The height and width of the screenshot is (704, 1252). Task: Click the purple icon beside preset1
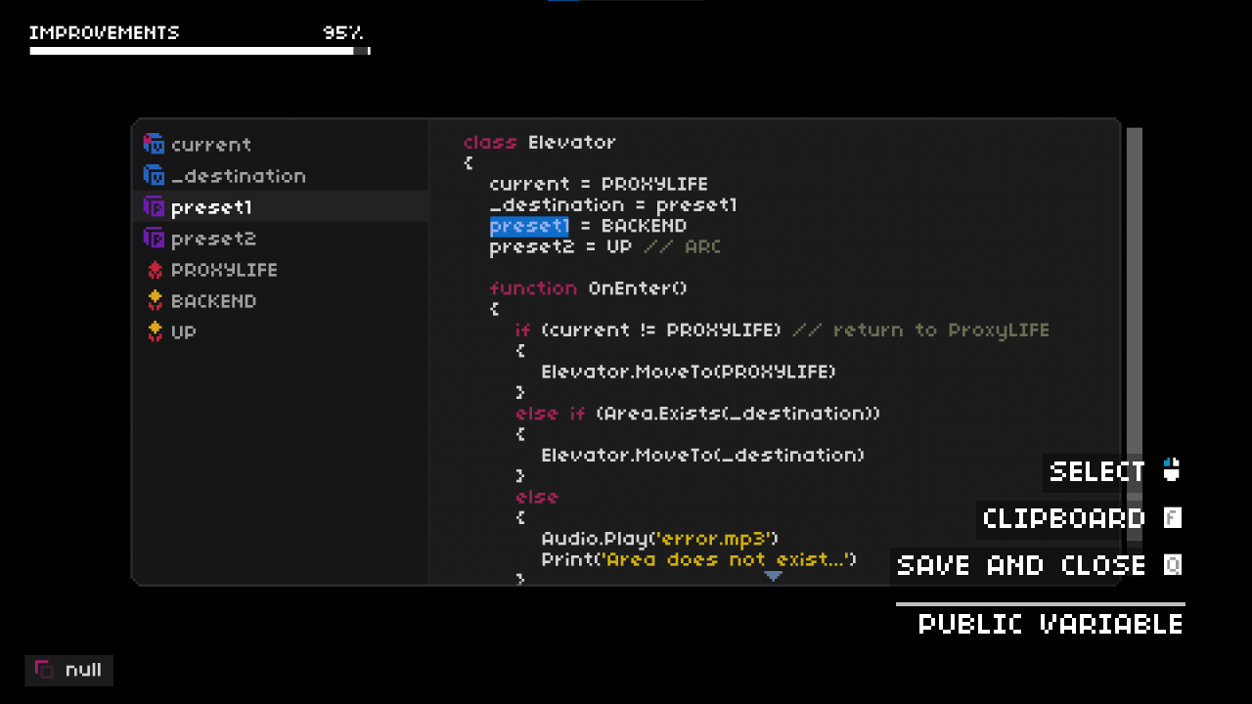(154, 207)
